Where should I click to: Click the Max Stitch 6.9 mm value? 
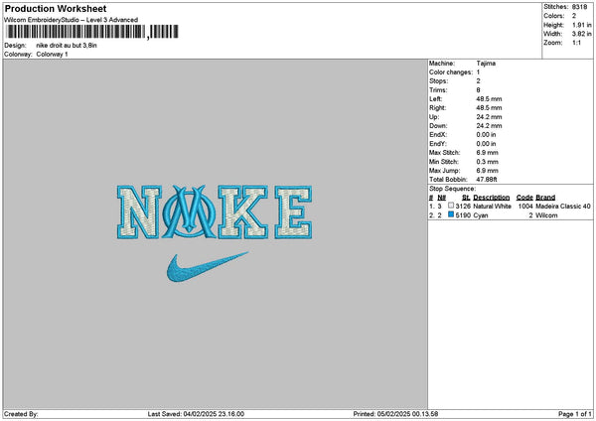[488, 153]
